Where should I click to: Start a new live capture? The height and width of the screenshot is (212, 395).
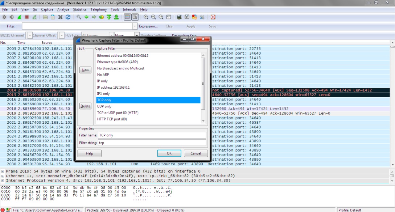click(x=19, y=17)
